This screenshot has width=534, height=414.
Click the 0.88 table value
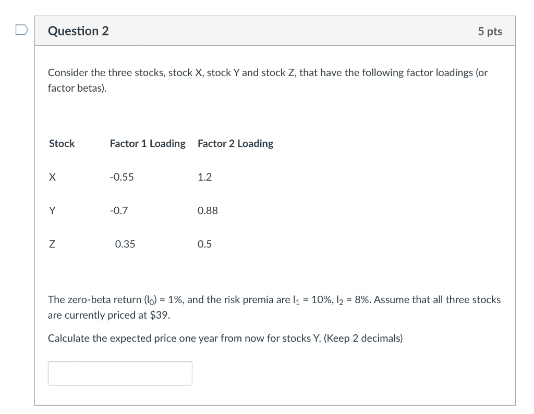208,210
